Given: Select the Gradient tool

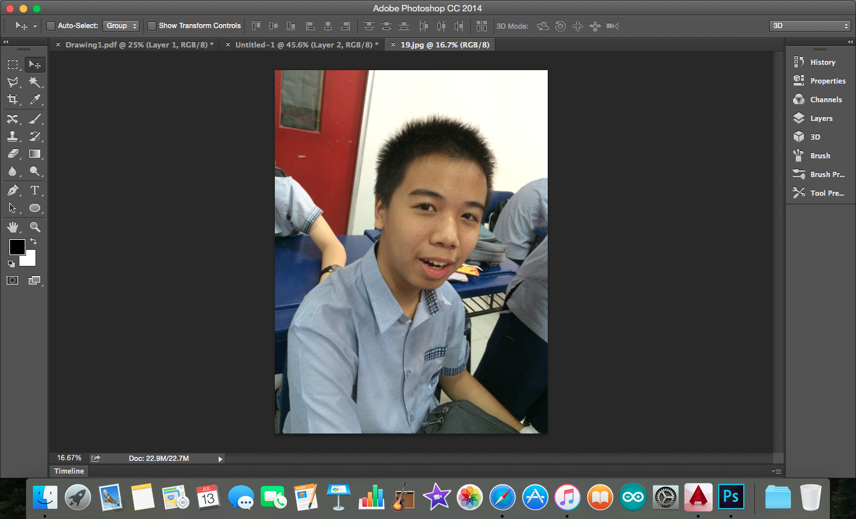Looking at the screenshot, I should point(35,154).
